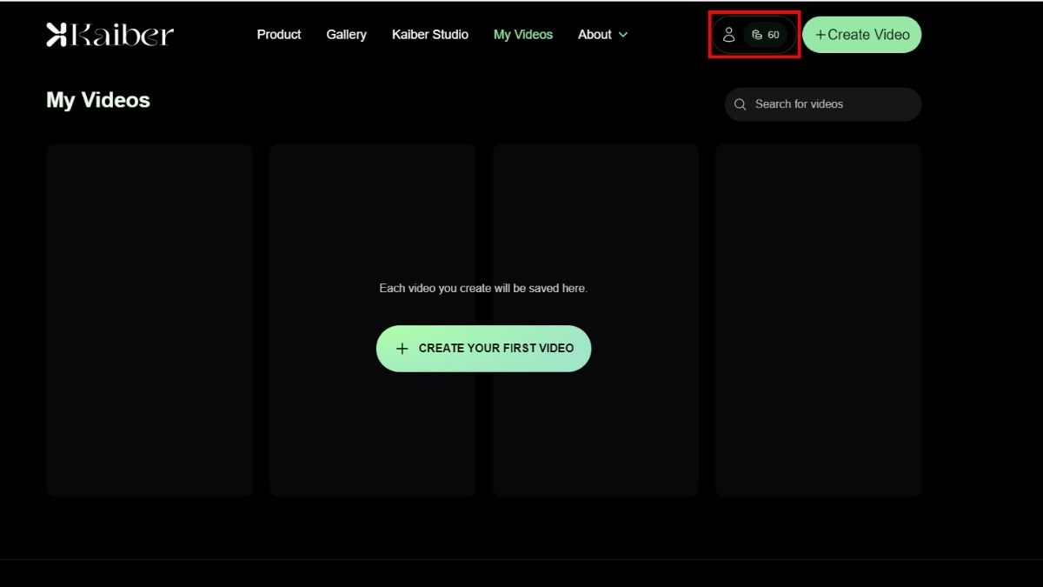
Task: Go to the Gallery page
Action: tap(346, 35)
